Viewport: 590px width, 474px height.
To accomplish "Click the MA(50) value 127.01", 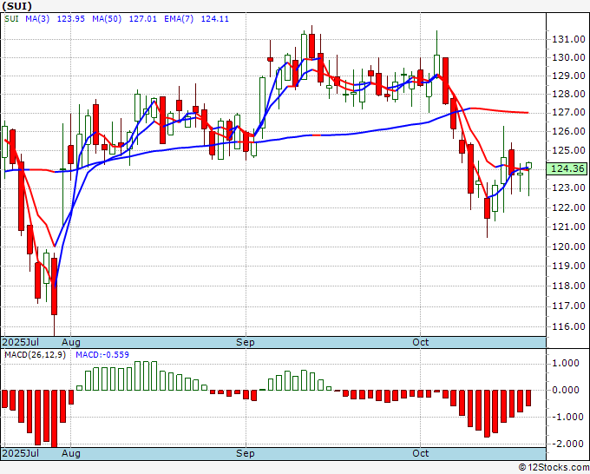I will pyautogui.click(x=143, y=19).
